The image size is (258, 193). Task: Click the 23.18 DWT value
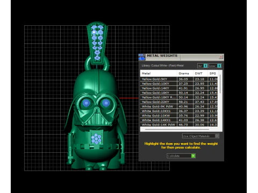coord(199,79)
